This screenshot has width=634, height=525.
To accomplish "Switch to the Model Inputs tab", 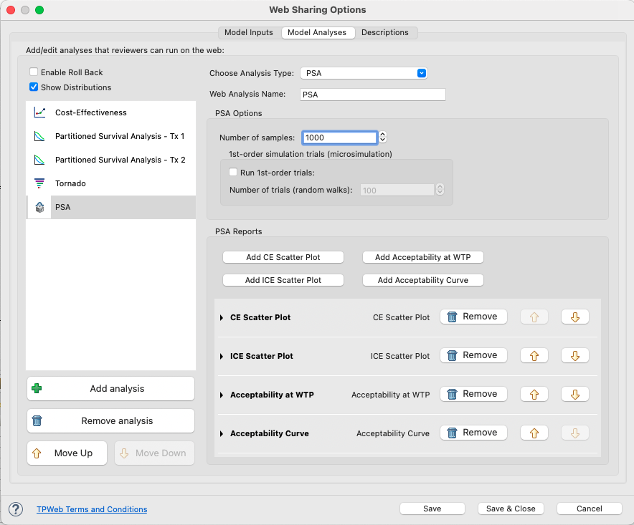I will [x=249, y=32].
